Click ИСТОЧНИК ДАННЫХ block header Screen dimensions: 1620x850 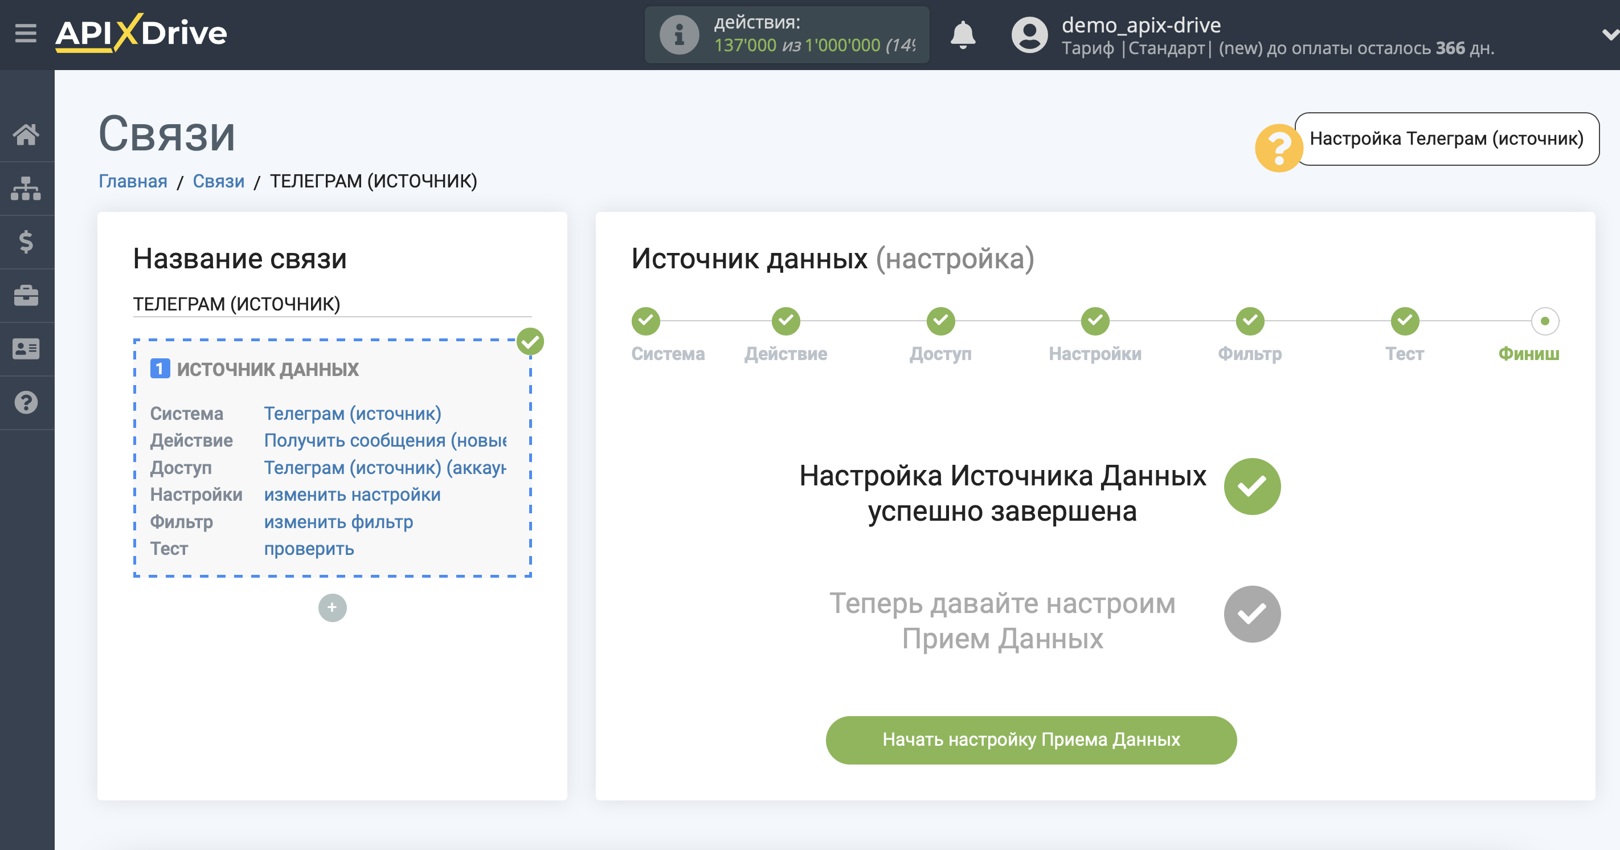coord(267,369)
